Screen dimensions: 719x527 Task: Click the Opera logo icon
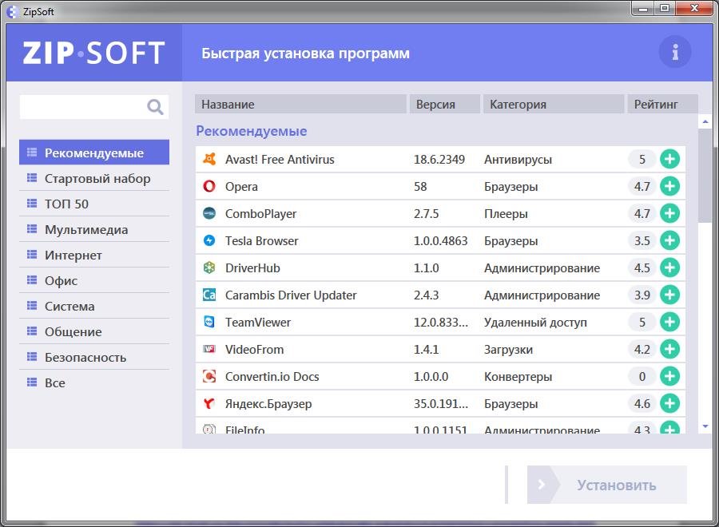tap(209, 186)
